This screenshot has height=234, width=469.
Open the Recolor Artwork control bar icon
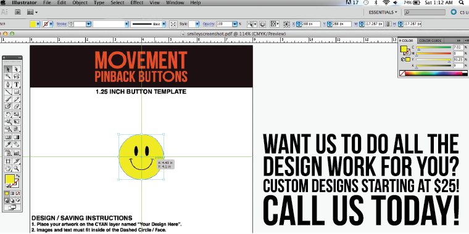[x=263, y=24]
